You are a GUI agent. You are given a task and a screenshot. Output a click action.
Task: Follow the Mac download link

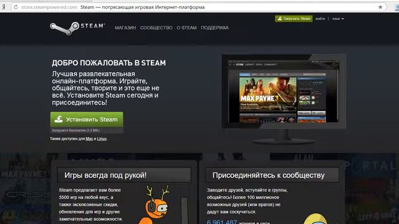tap(89, 139)
